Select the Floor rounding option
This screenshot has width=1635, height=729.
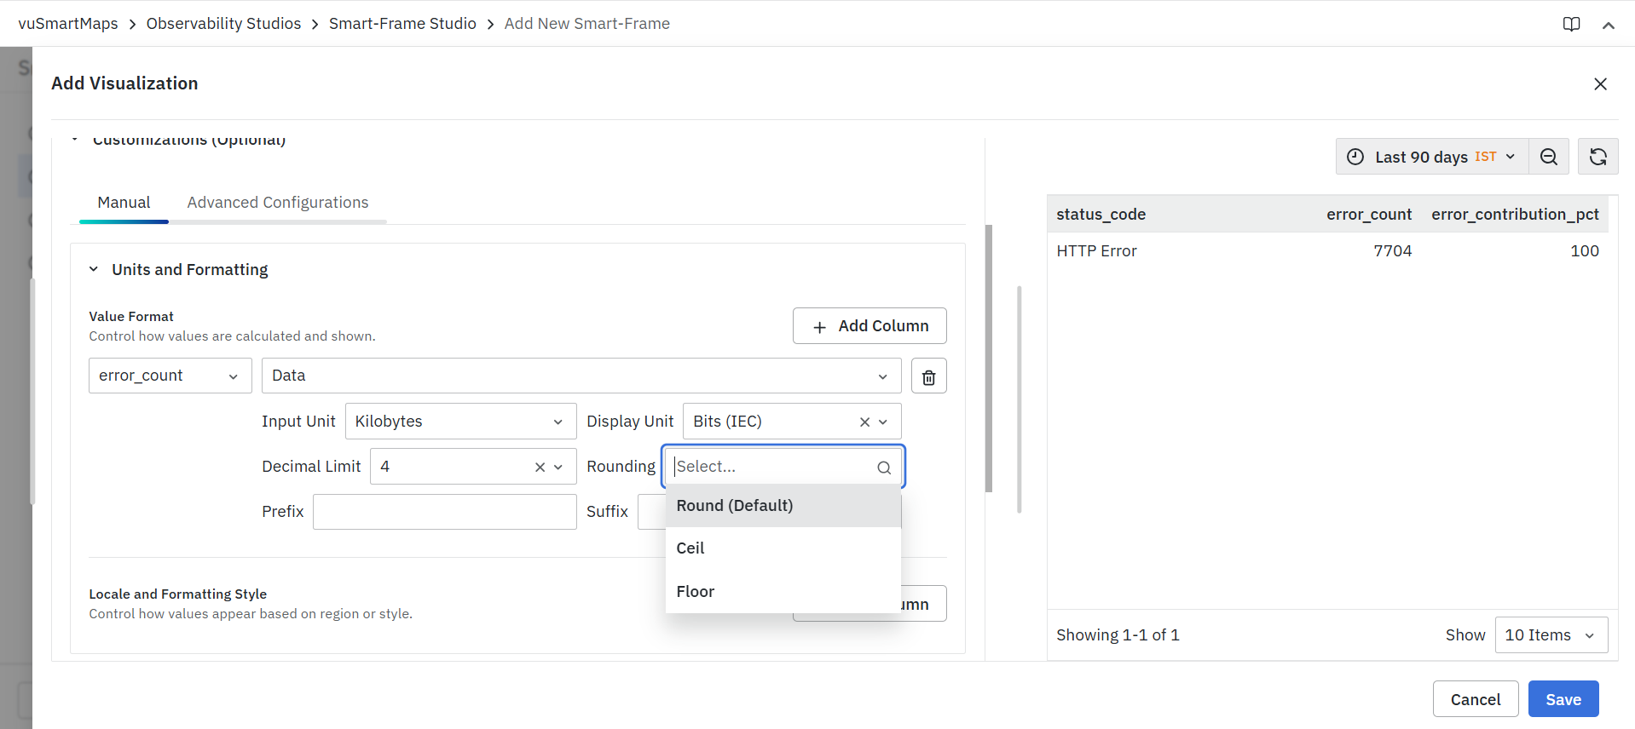click(783, 592)
